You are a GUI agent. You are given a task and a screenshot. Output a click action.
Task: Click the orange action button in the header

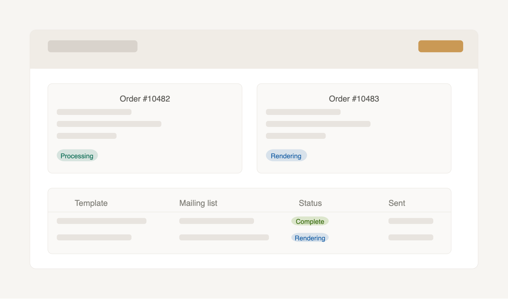441,46
